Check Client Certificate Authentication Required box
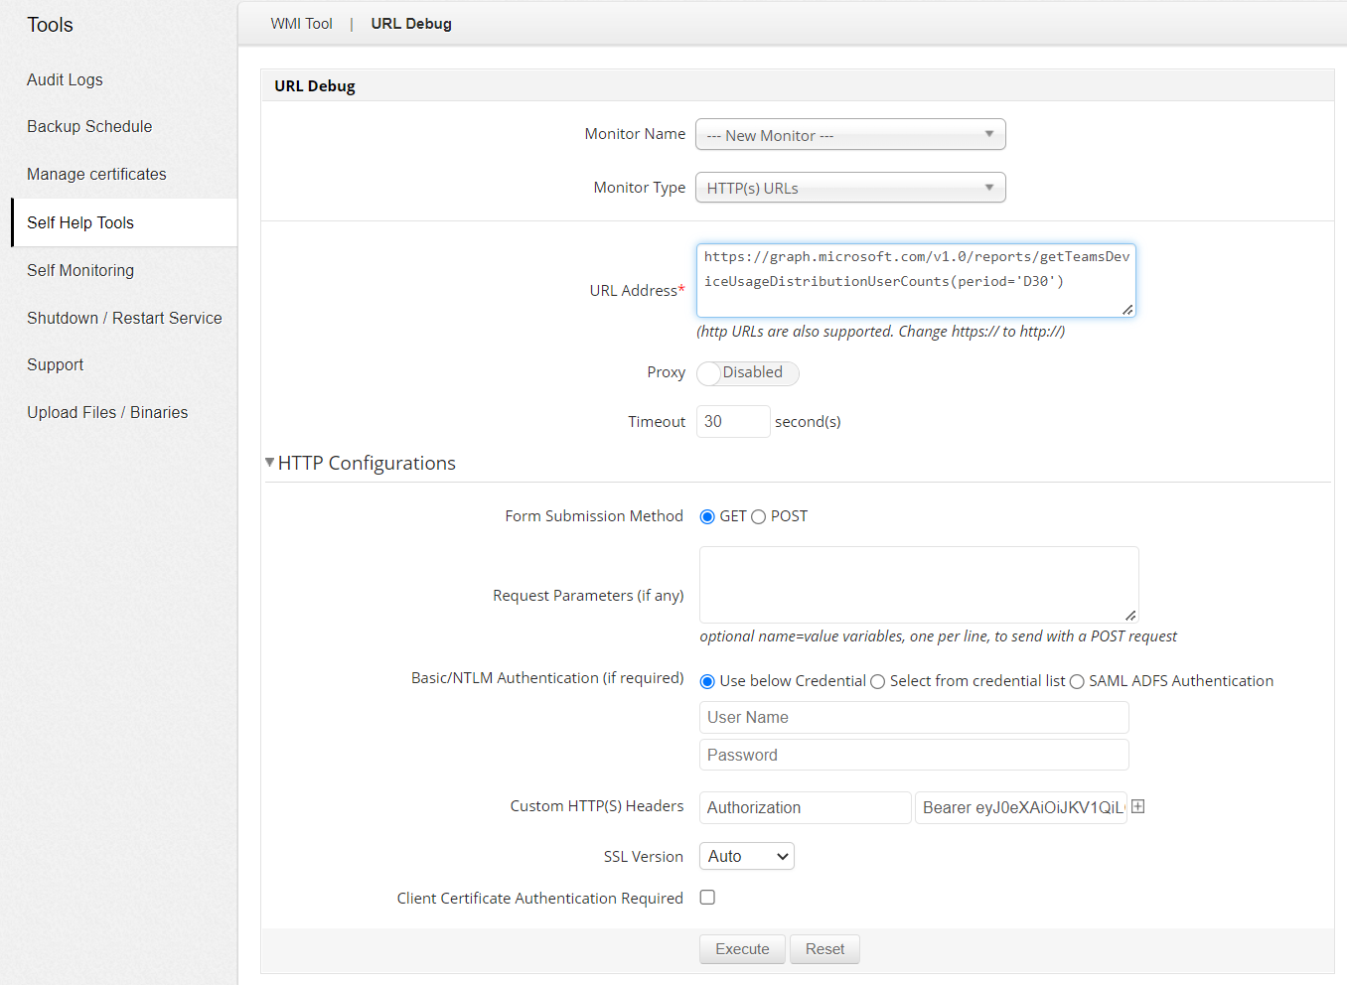Viewport: 1347px width, 985px height. (x=707, y=898)
